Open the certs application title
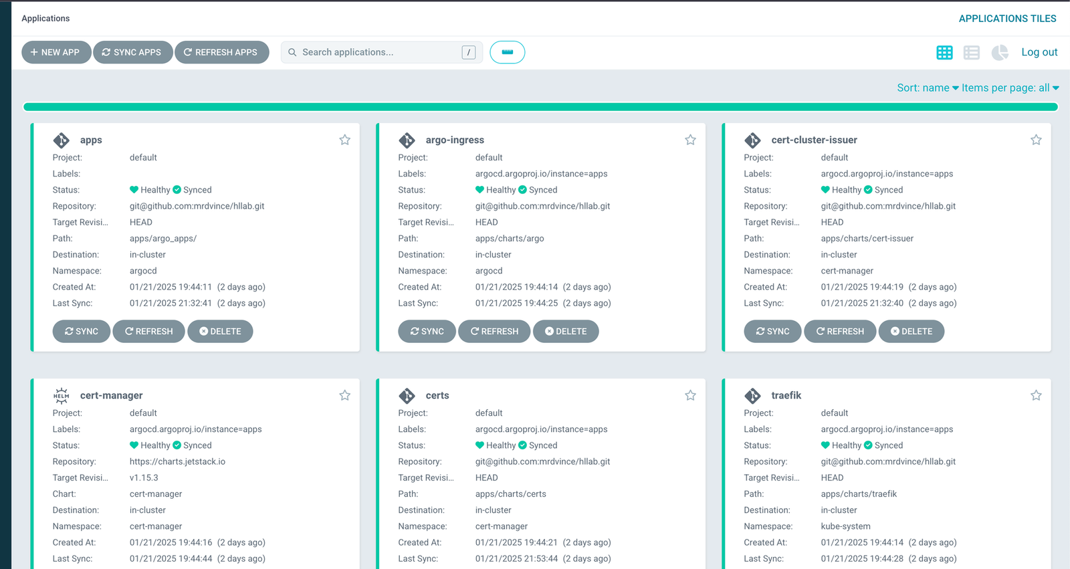This screenshot has height=569, width=1070. (x=437, y=395)
